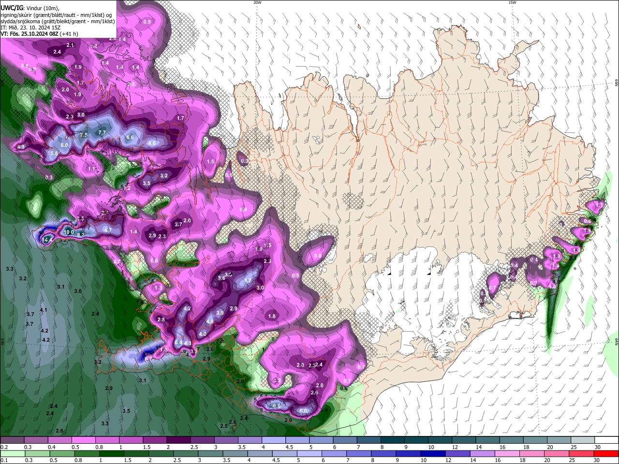Click snow legend white swatch at 30
Screen dimensions: 619x464
[607, 440]
